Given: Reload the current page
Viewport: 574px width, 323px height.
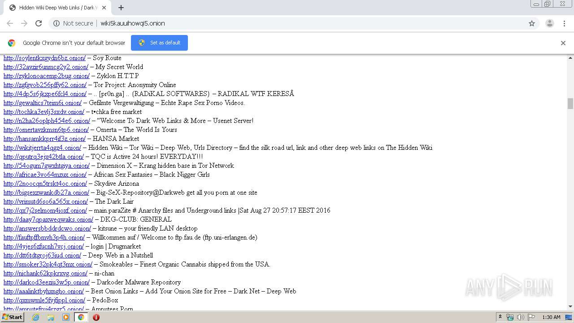Looking at the screenshot, I should (39, 23).
